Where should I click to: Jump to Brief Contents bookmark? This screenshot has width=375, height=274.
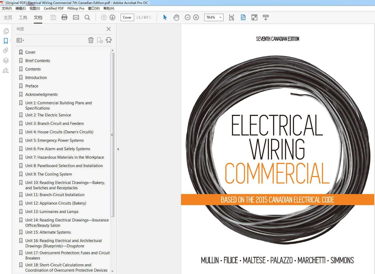click(37, 61)
